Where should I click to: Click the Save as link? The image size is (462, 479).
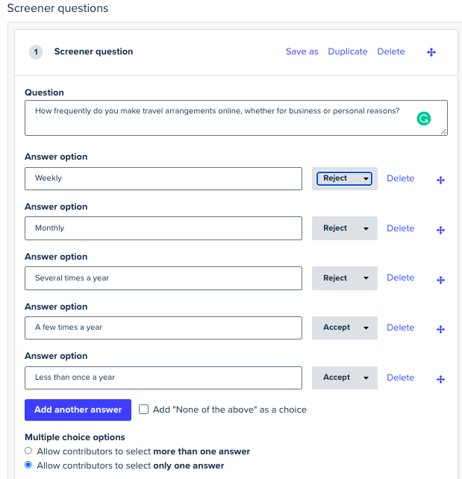pos(302,51)
